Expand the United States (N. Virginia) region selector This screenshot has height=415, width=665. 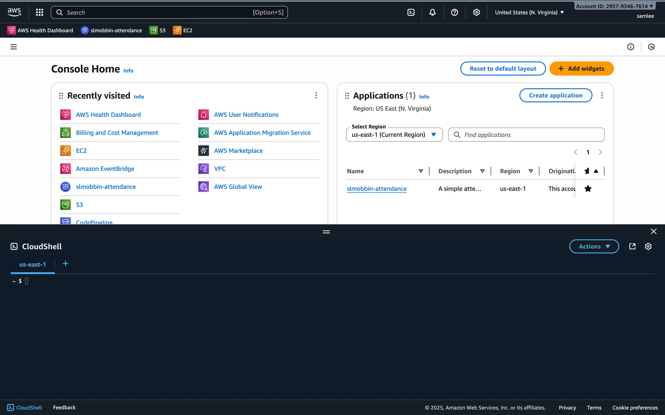(529, 12)
